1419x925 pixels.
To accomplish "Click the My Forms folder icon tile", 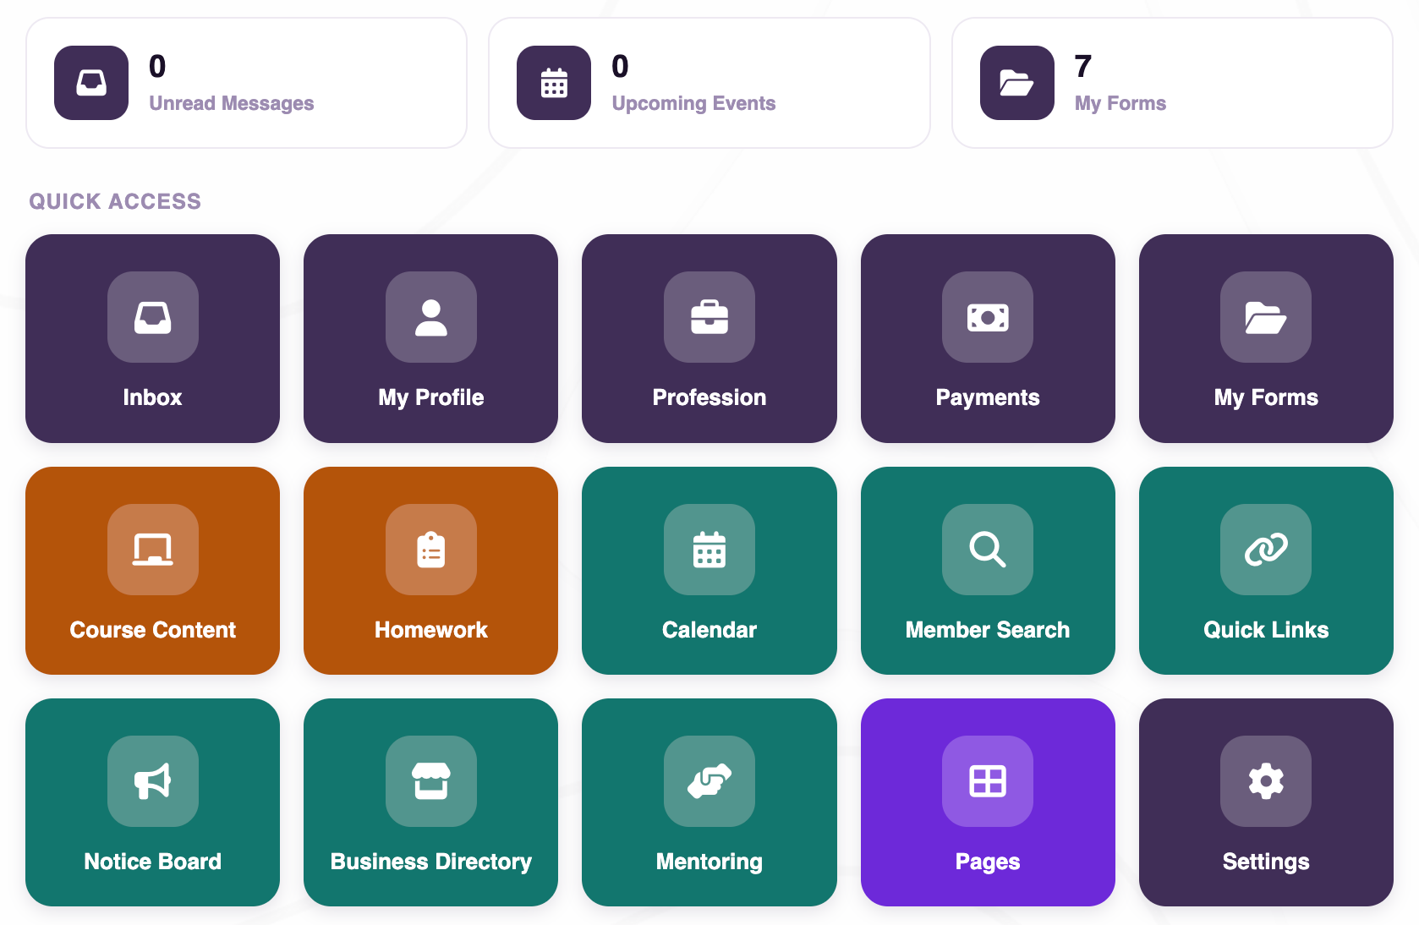I will point(1266,317).
